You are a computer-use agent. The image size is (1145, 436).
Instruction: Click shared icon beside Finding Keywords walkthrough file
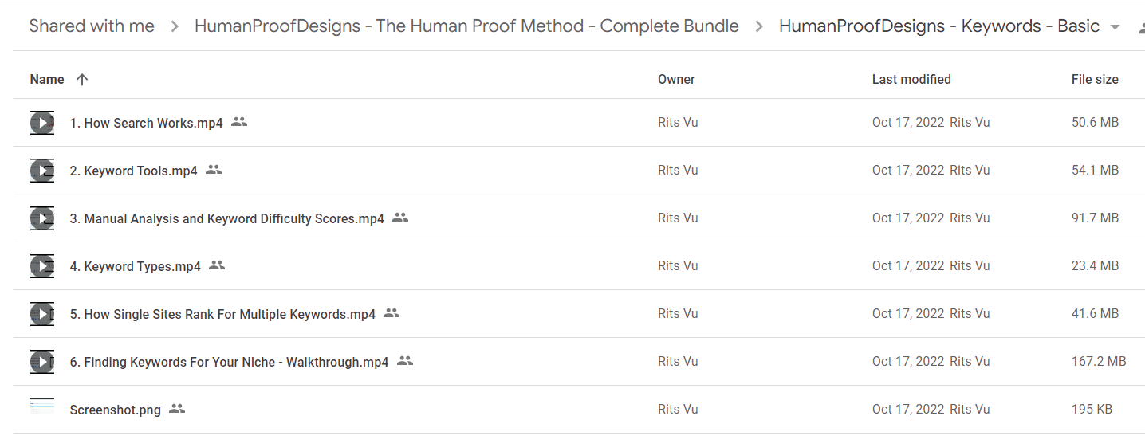pos(405,361)
